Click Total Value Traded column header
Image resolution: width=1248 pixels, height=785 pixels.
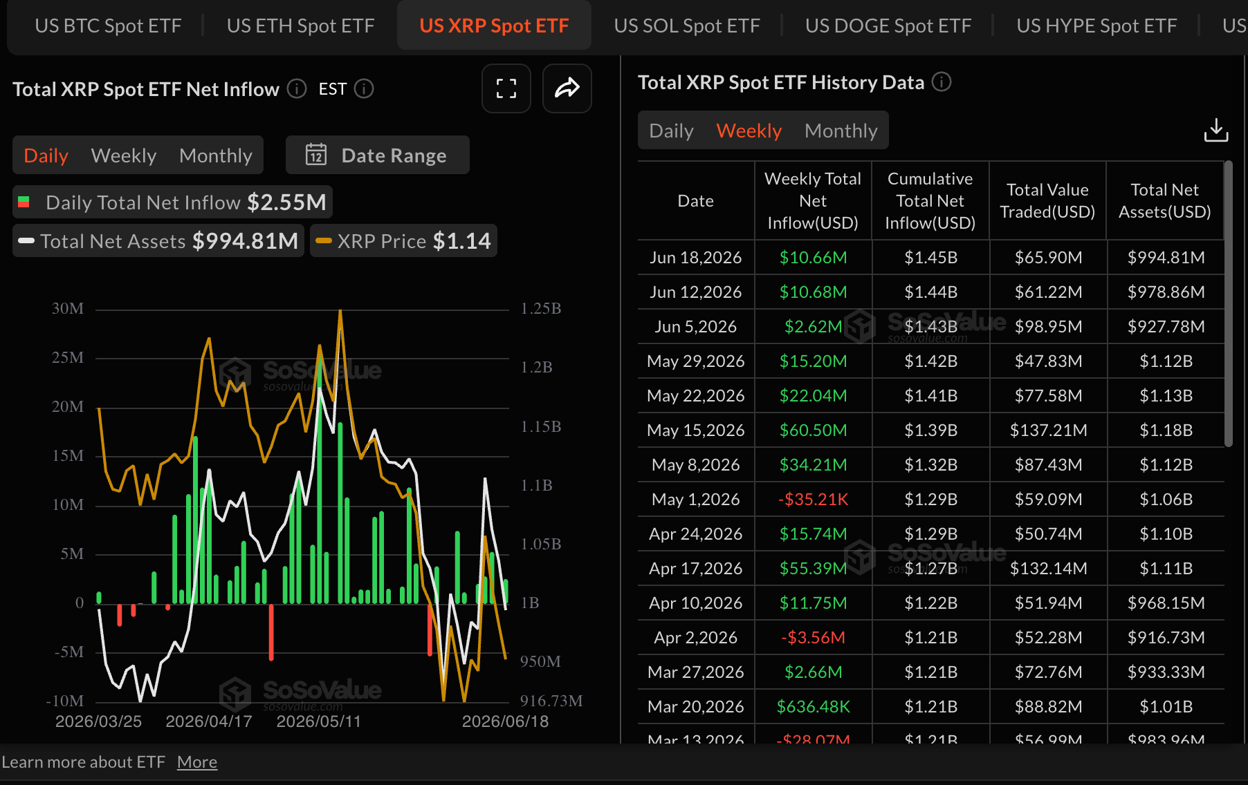[1047, 200]
